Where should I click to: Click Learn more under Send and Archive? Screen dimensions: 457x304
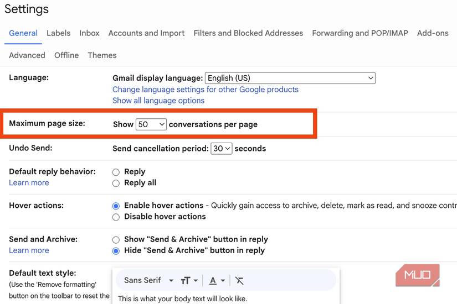29,250
